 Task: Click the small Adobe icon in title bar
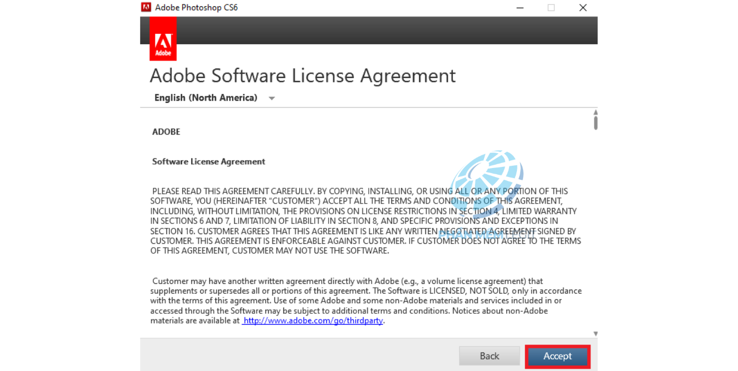click(146, 7)
